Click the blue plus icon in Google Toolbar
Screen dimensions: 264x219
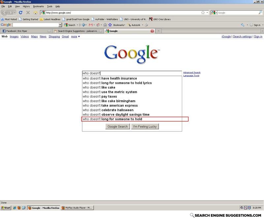83,25
